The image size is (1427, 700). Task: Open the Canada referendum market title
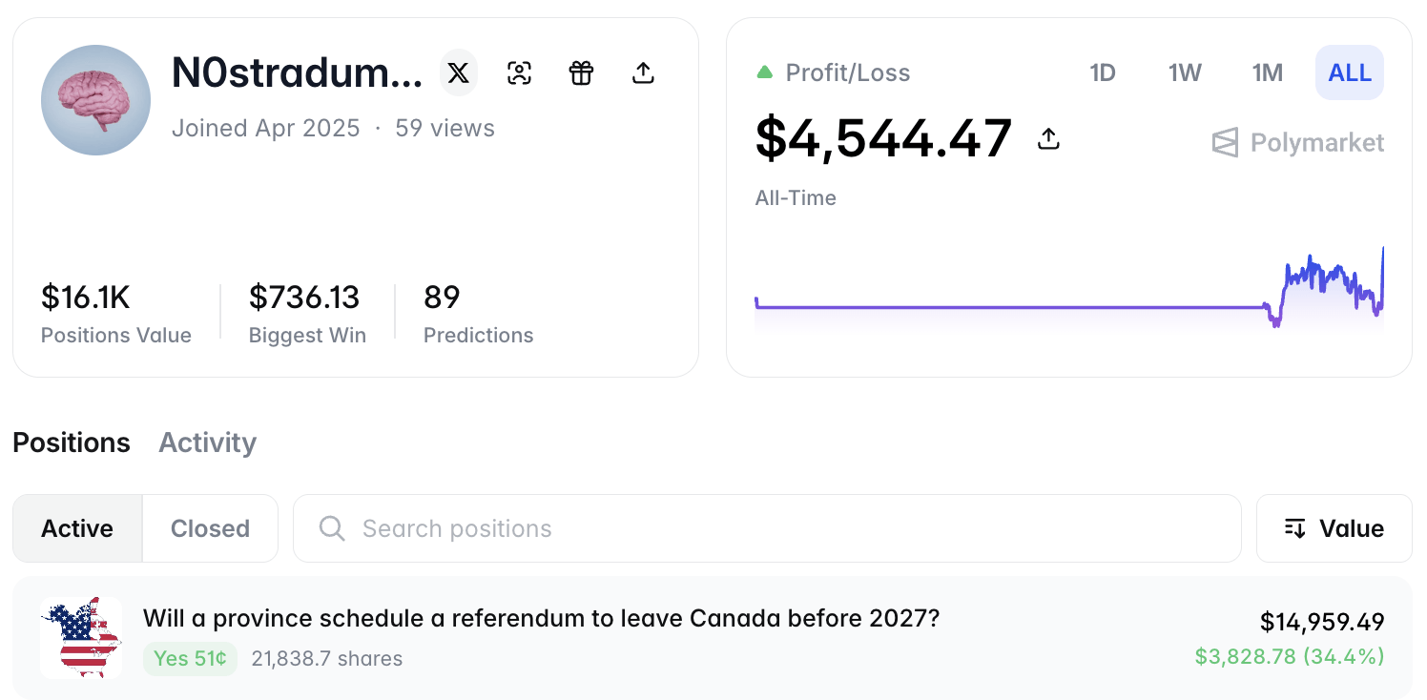(x=541, y=619)
